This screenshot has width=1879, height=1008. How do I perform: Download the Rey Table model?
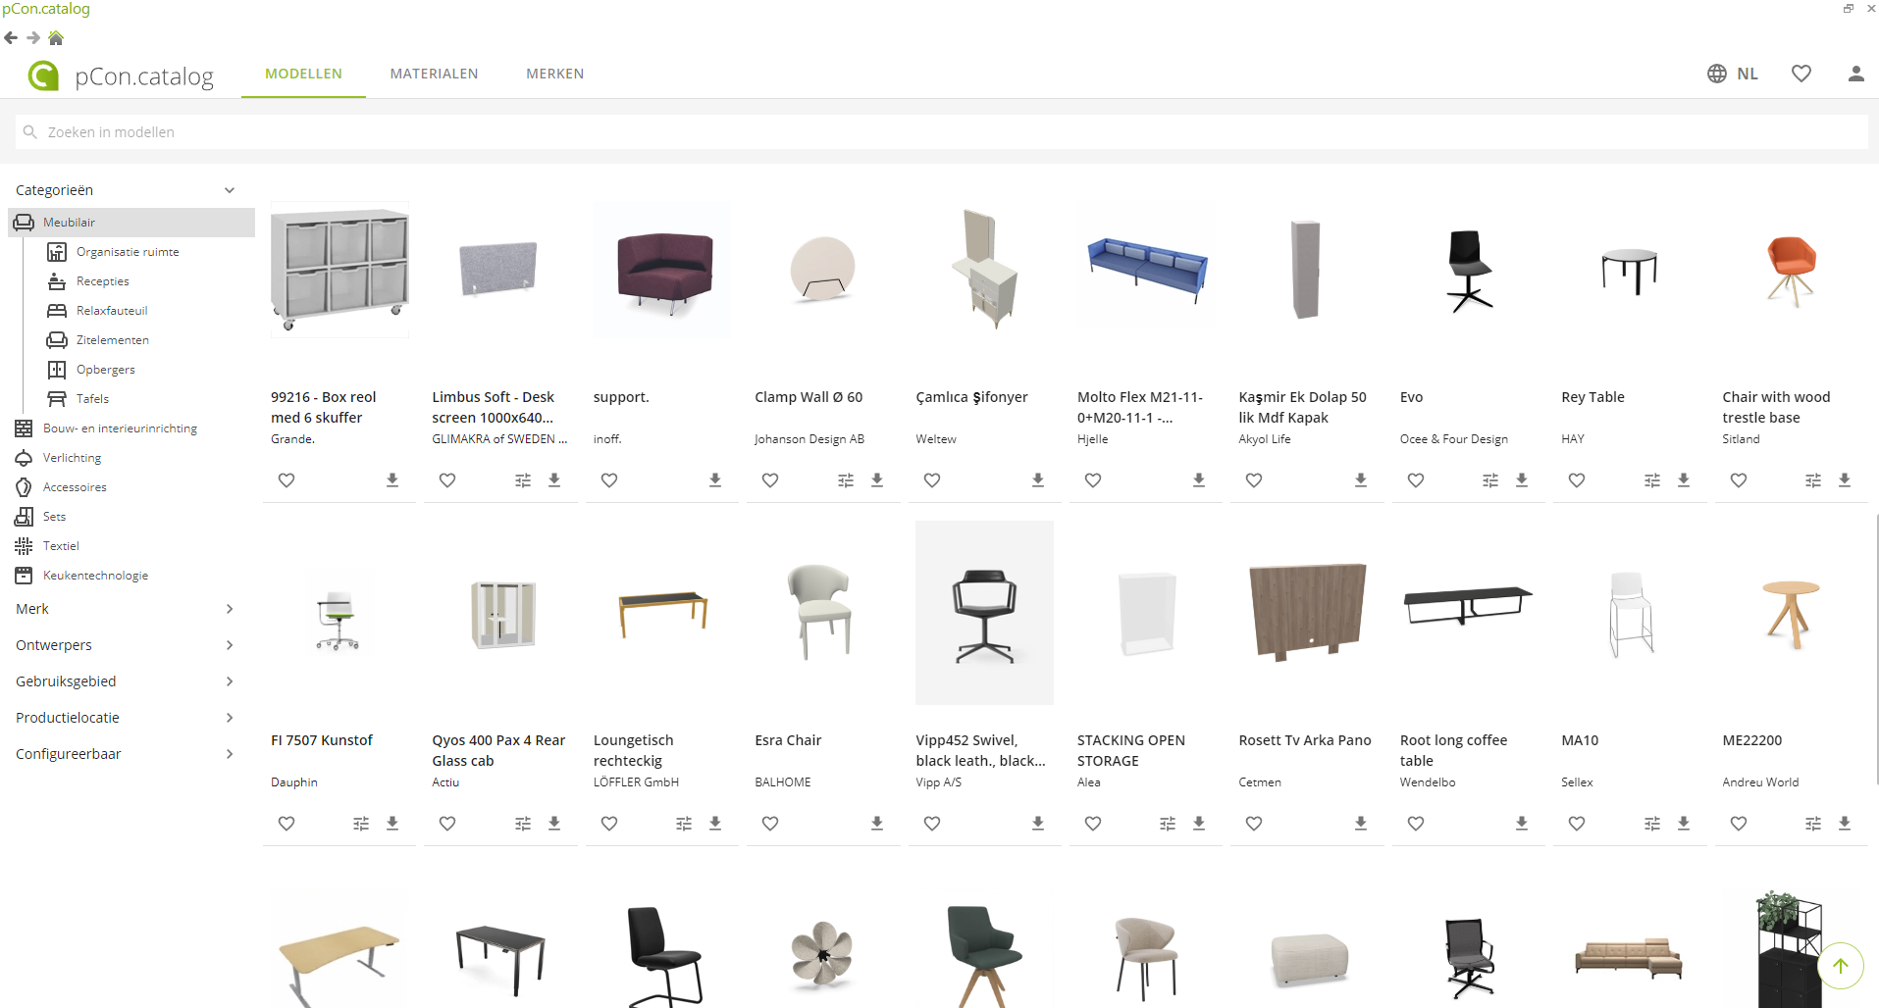tap(1684, 480)
